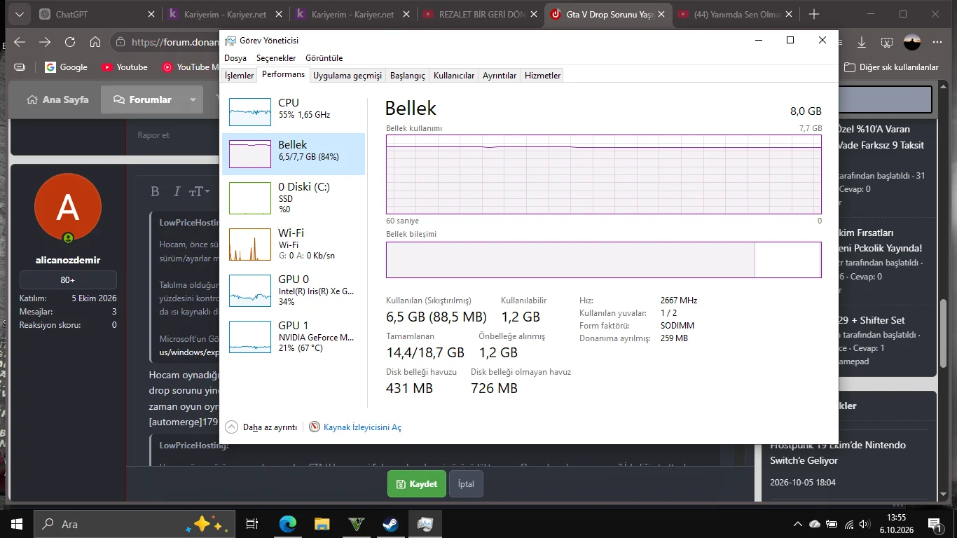957x538 pixels.
Task: Open File Explorer from the taskbar
Action: pyautogui.click(x=322, y=524)
